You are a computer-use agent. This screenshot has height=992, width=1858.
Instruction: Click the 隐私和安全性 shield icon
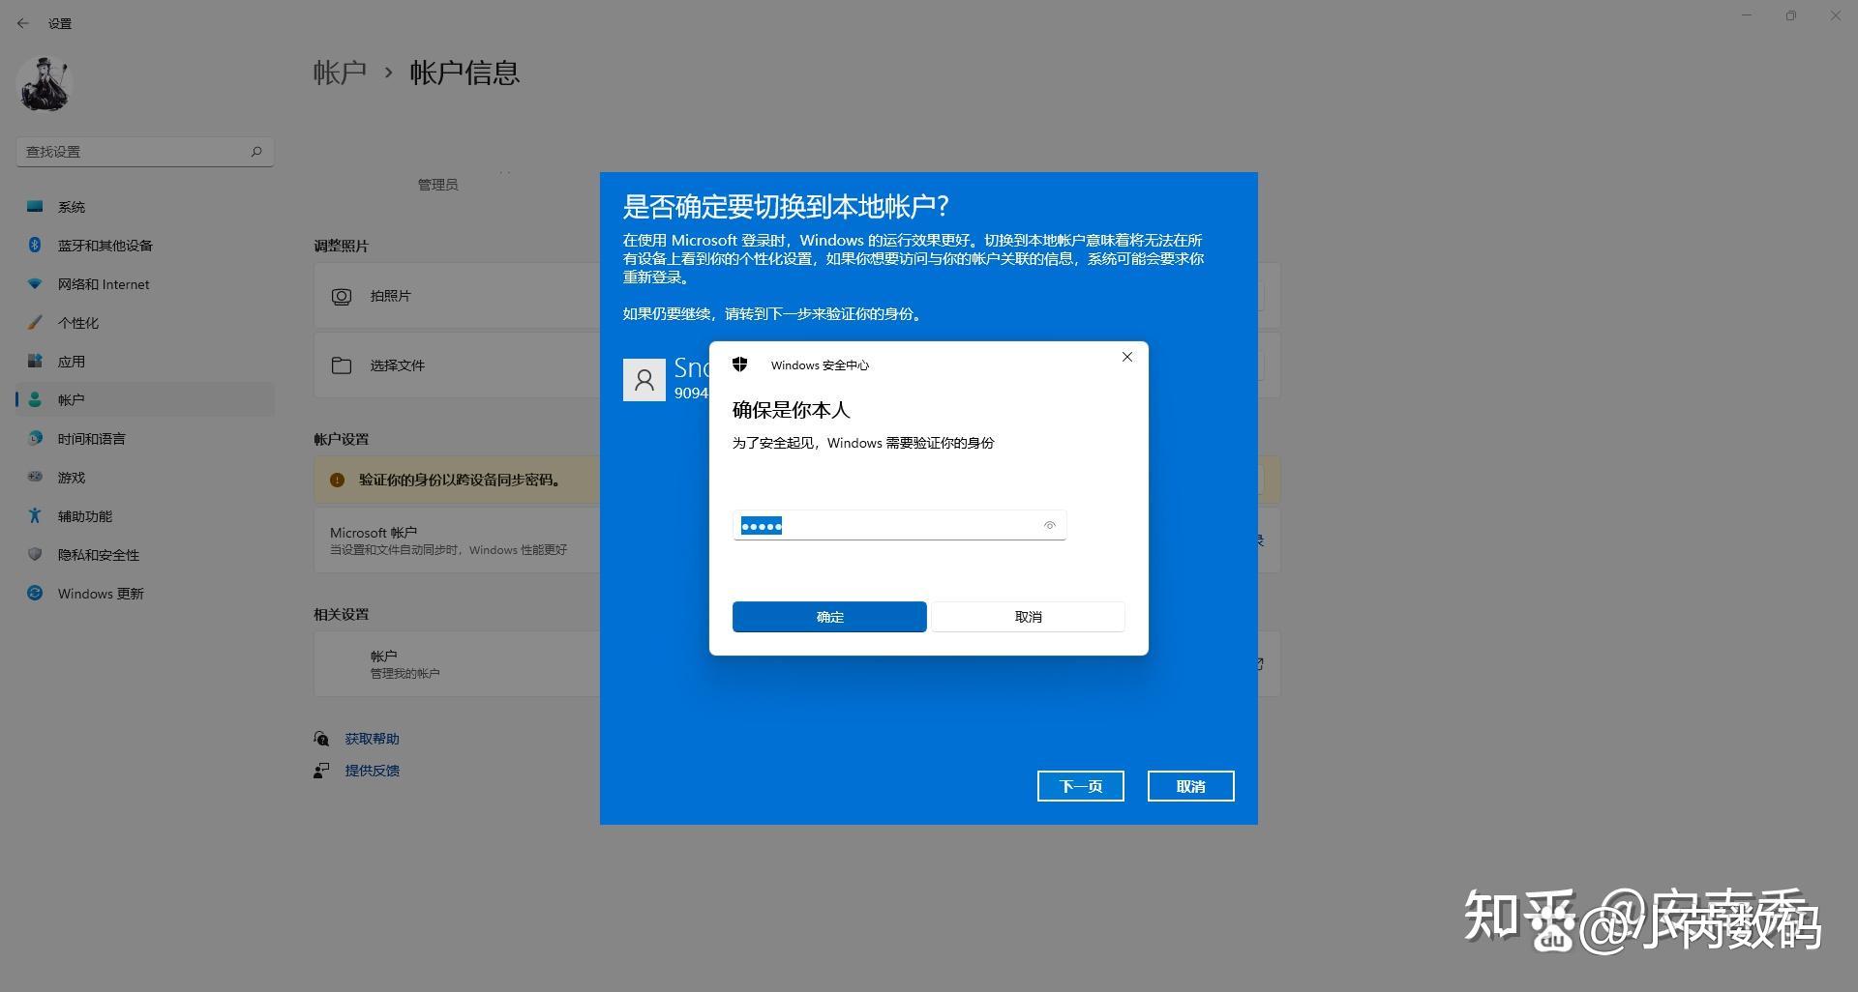(35, 554)
